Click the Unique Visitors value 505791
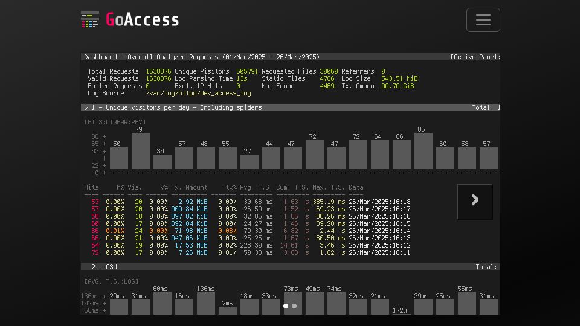580x326 pixels. click(x=247, y=71)
